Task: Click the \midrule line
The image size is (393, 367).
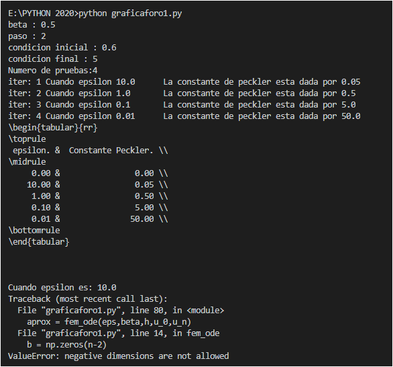Action: point(27,162)
